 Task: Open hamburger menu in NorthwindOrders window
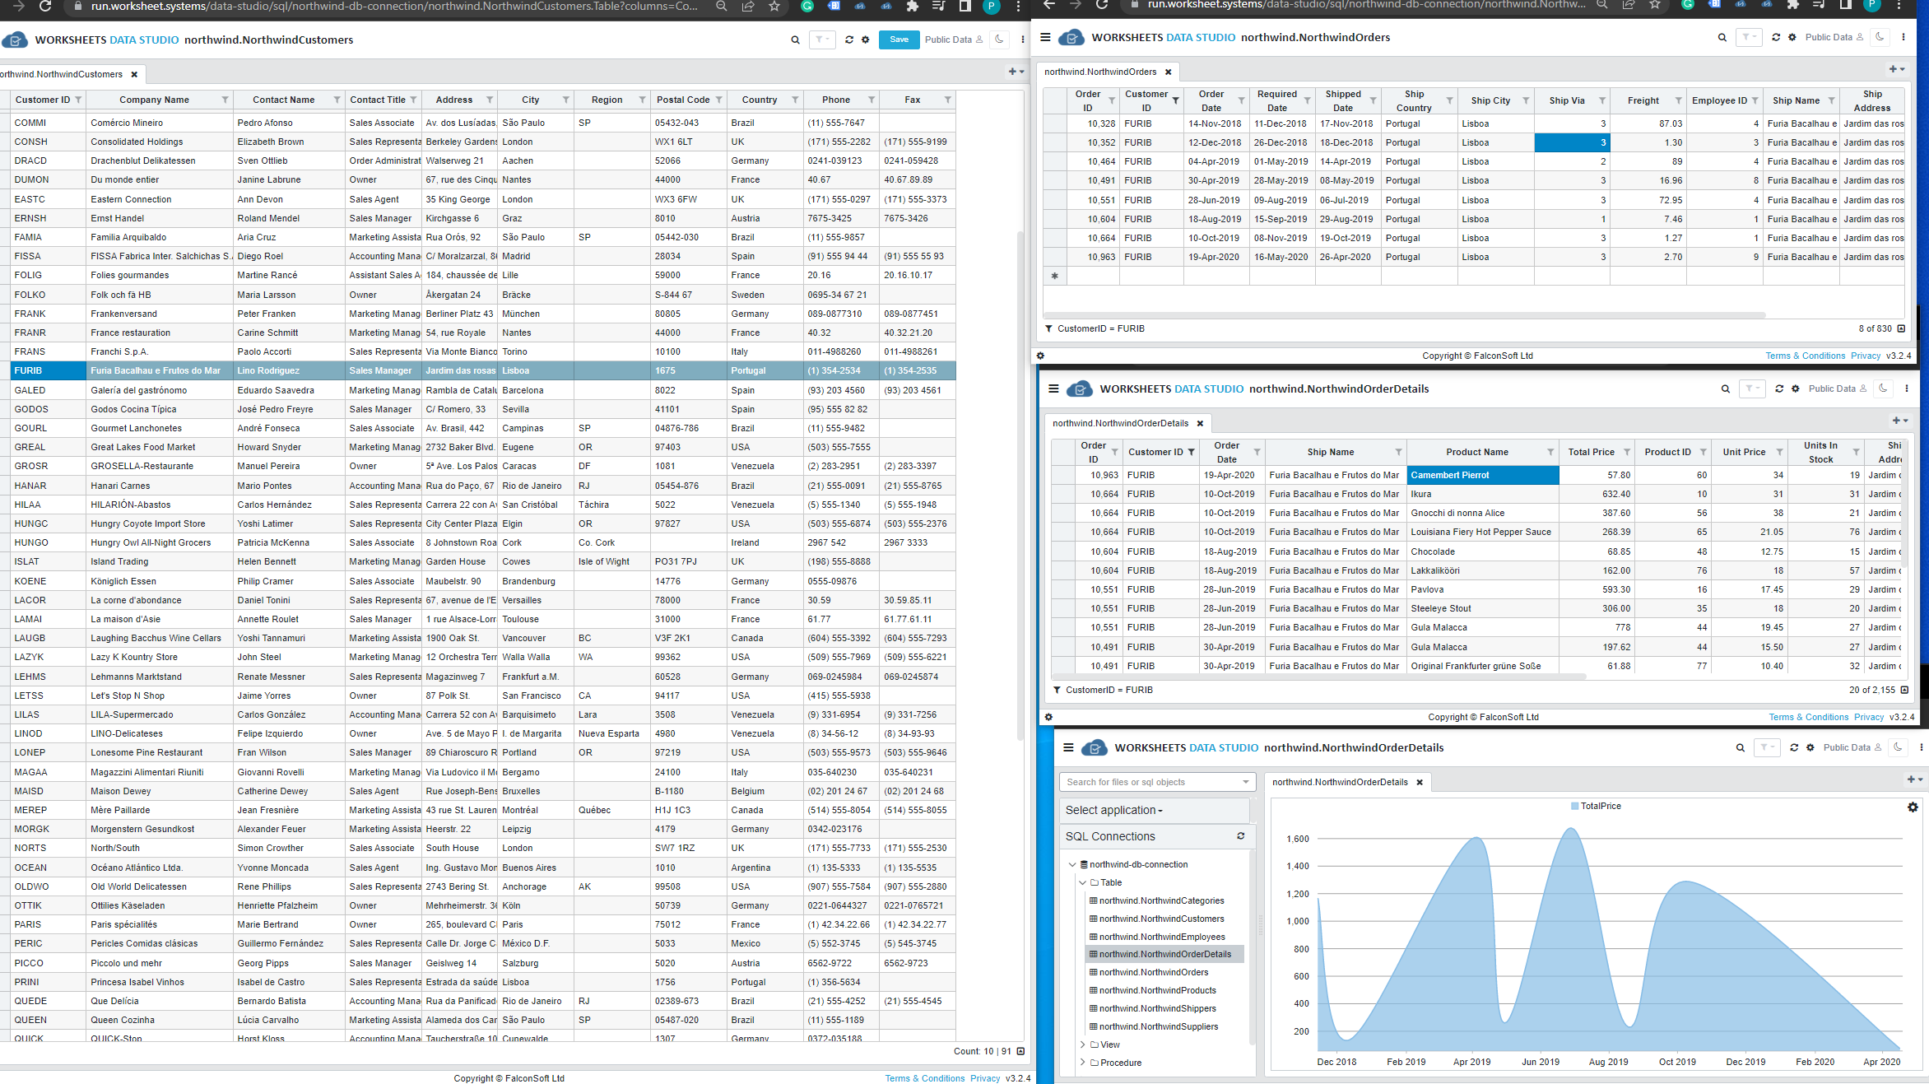1045,37
